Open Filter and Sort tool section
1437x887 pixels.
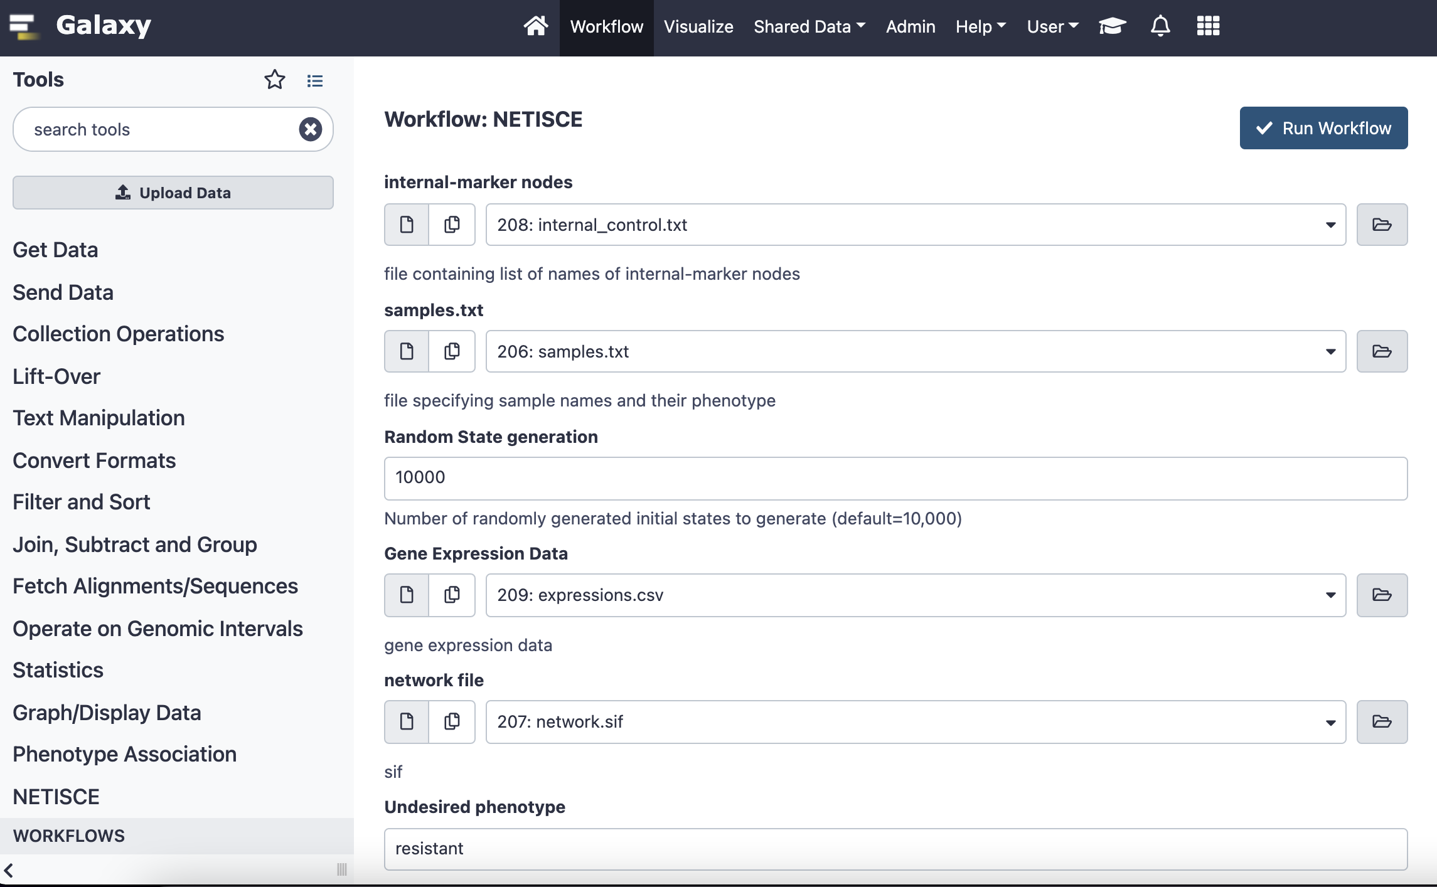coord(82,502)
